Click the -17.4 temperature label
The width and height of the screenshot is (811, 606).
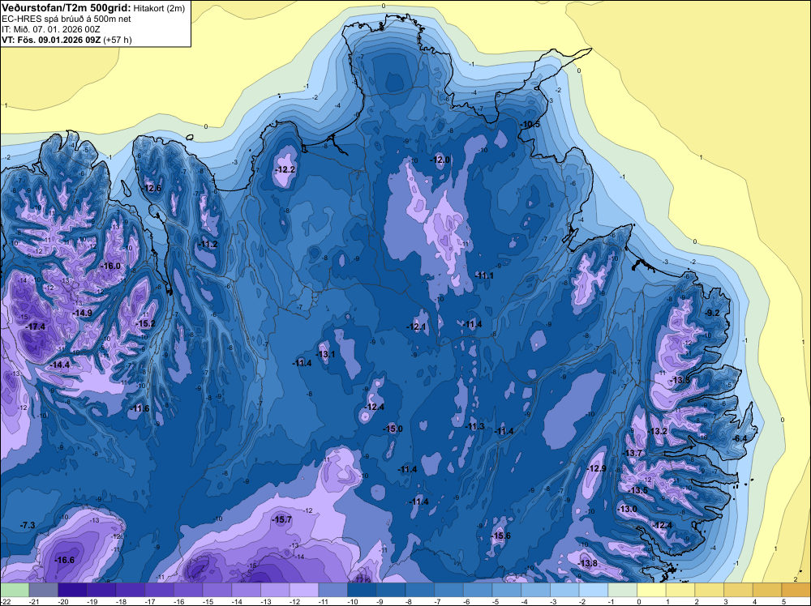[x=36, y=326]
